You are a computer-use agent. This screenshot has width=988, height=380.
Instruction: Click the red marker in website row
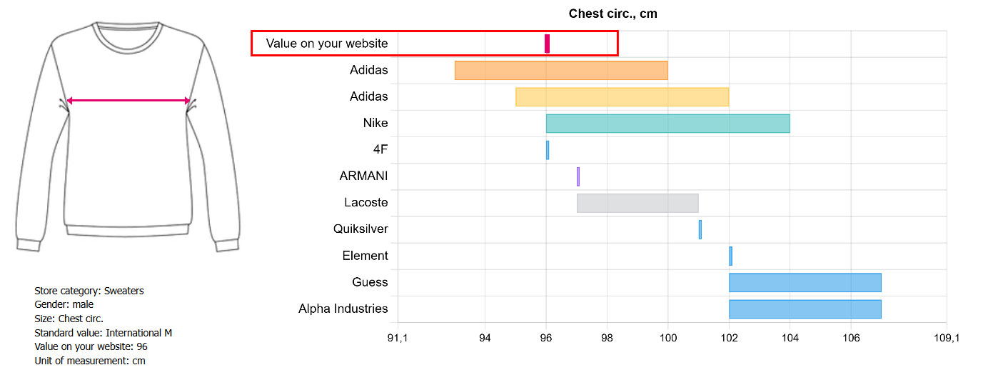(x=547, y=44)
